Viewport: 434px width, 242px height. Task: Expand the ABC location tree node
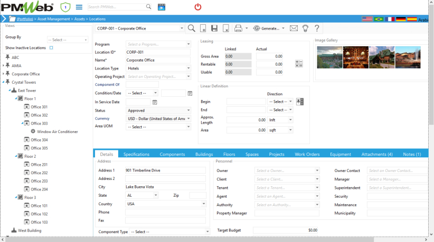coord(4,57)
